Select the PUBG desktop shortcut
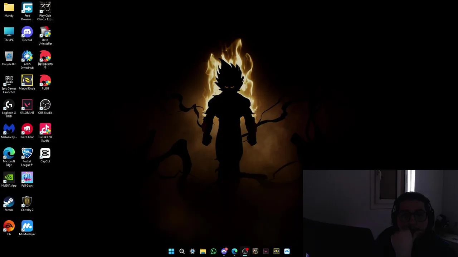The image size is (458, 257). point(45,83)
